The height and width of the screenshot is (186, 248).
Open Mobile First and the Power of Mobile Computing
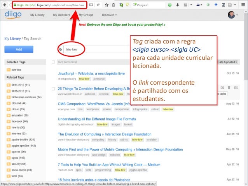[x=120, y=149]
